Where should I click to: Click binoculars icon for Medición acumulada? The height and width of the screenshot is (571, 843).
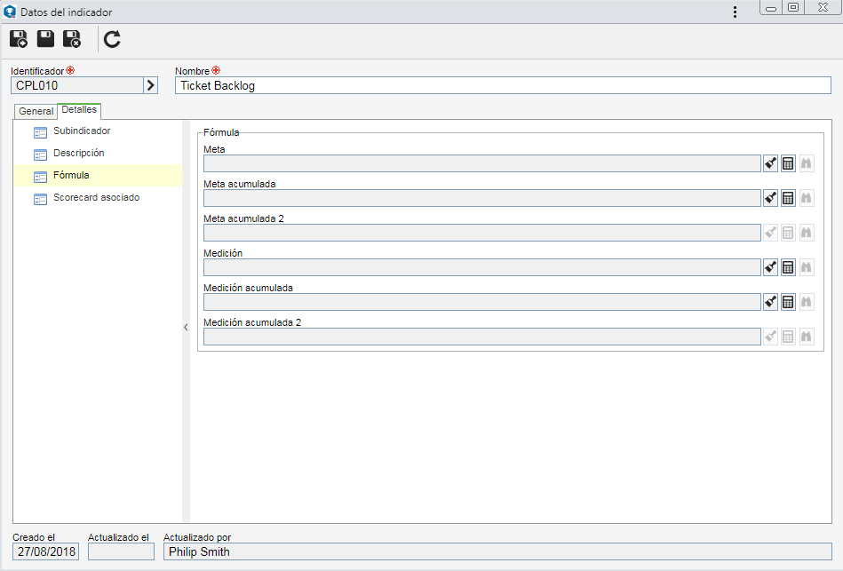tap(806, 302)
